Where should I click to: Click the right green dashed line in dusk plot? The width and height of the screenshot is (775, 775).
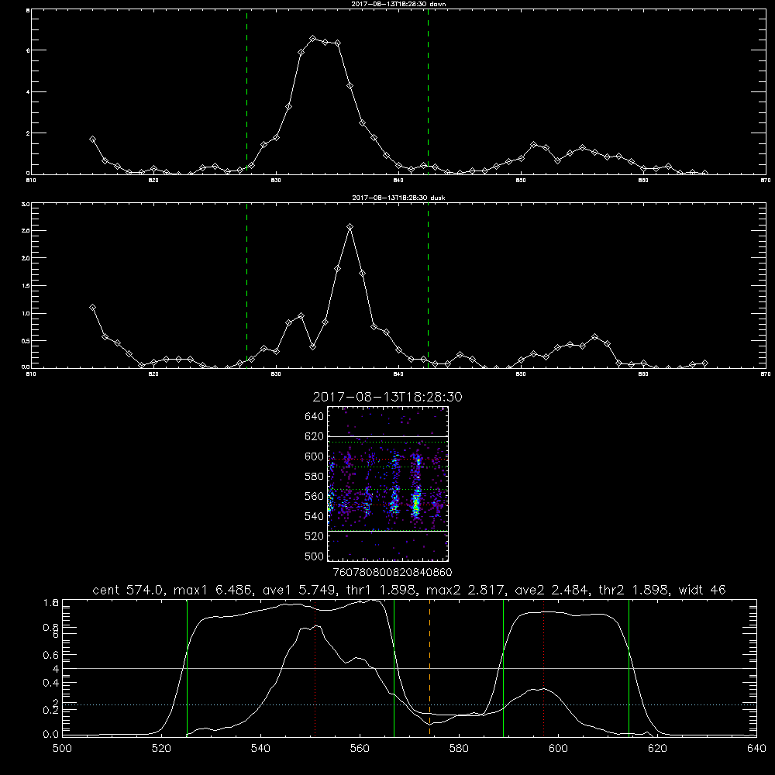point(428,285)
